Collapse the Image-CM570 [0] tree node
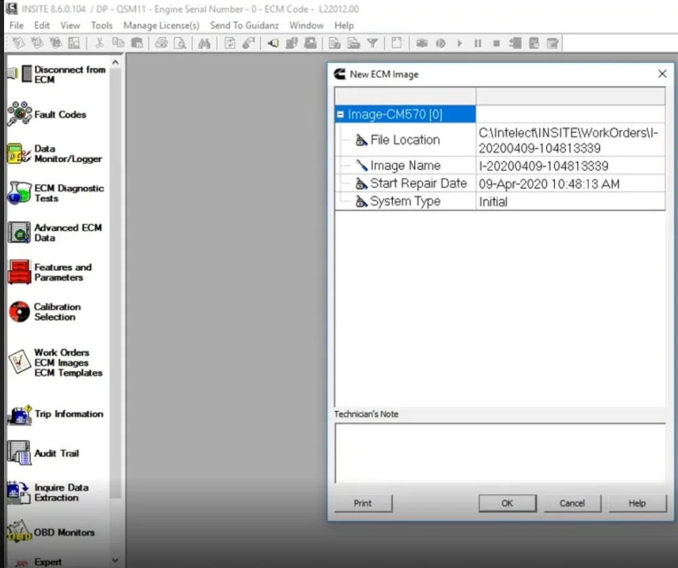 pos(340,115)
